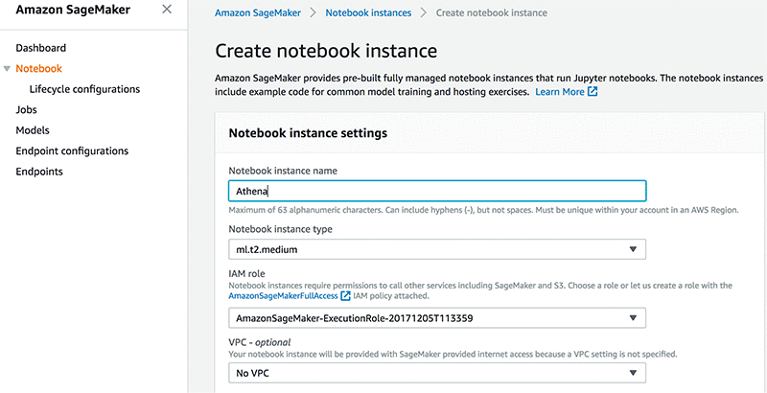Click breadcrumb arrow after Notebook instances
The height and width of the screenshot is (393, 767).
pyautogui.click(x=424, y=13)
